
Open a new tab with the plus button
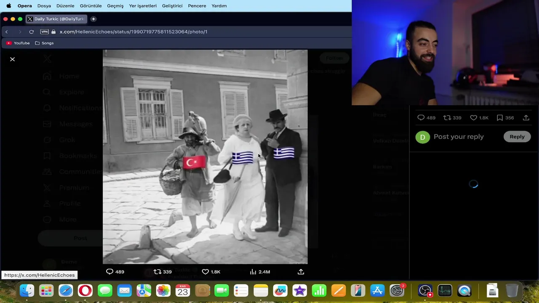pyautogui.click(x=93, y=19)
